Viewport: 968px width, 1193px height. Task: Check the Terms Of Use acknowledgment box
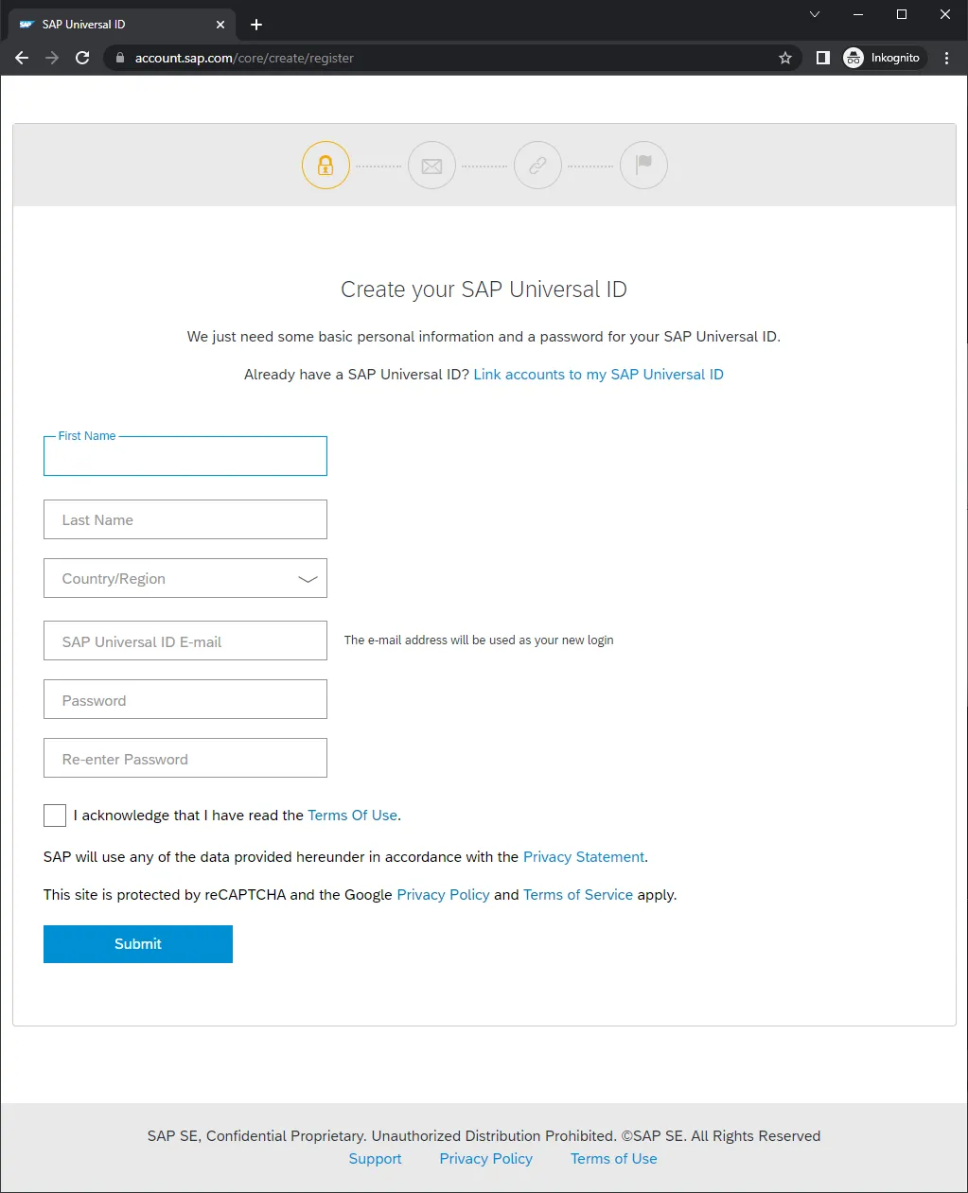pyautogui.click(x=55, y=816)
